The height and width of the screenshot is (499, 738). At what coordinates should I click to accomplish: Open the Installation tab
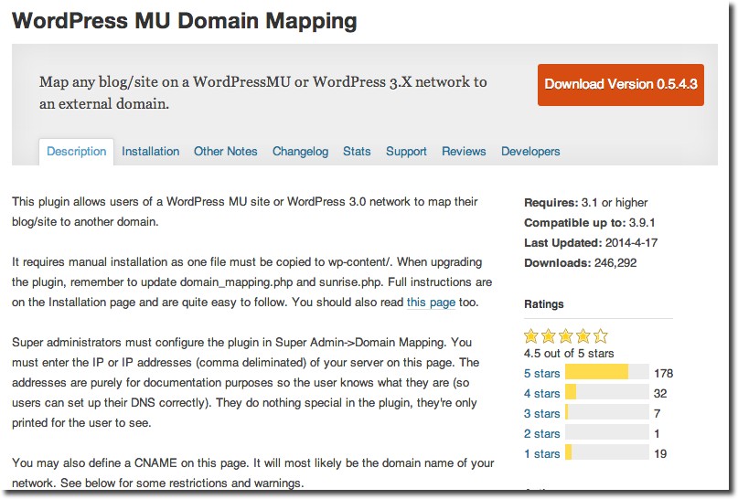point(151,152)
